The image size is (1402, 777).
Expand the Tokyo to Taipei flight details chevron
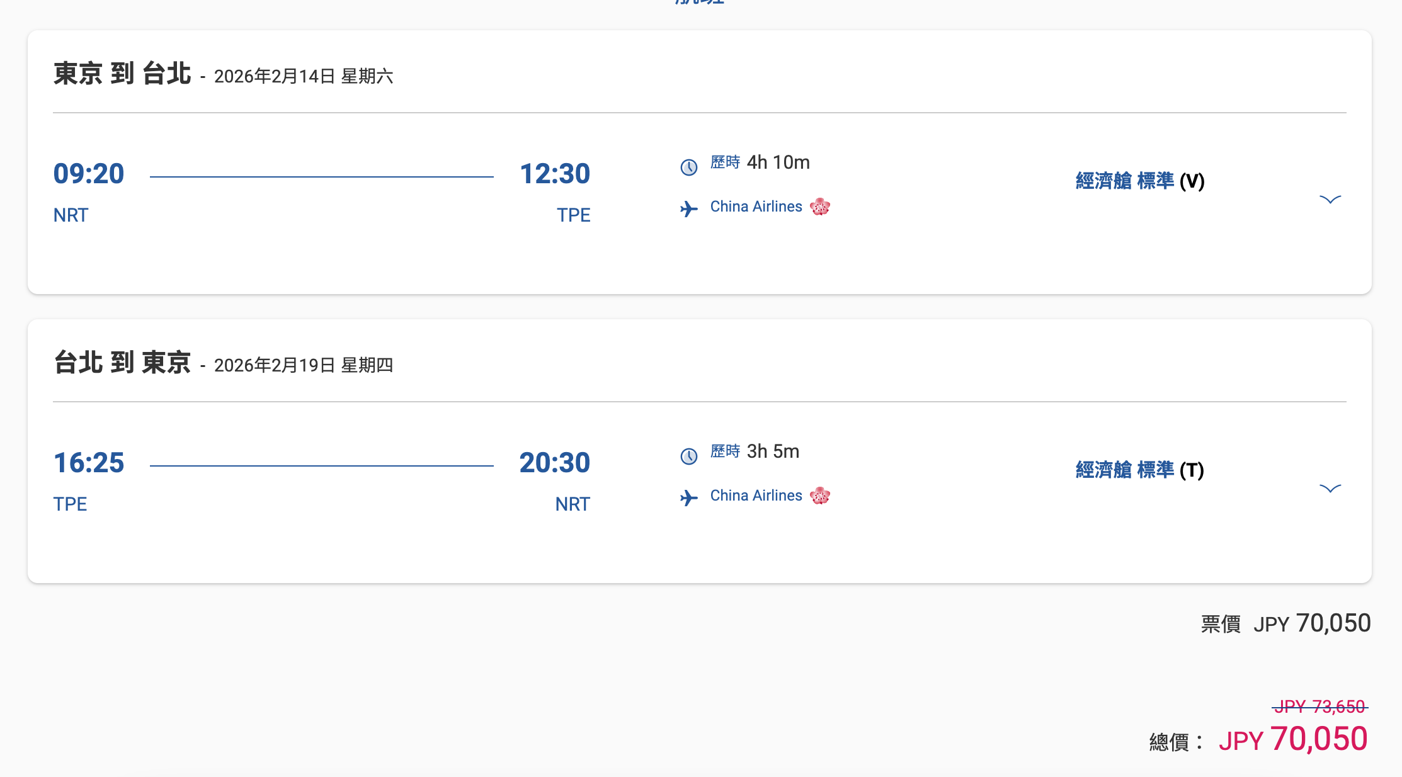click(1330, 200)
